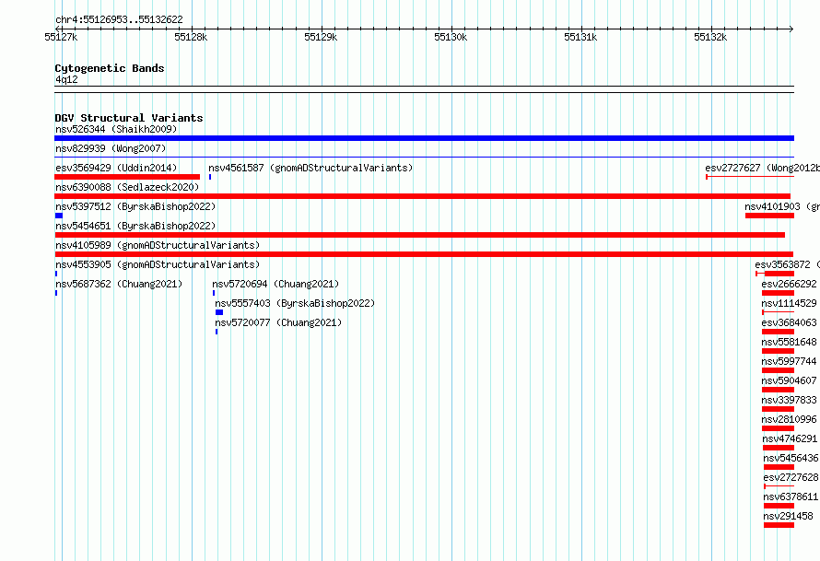
Task: Click nsv5454651 (ByrskaBishop2022) label
Action: 135,226
